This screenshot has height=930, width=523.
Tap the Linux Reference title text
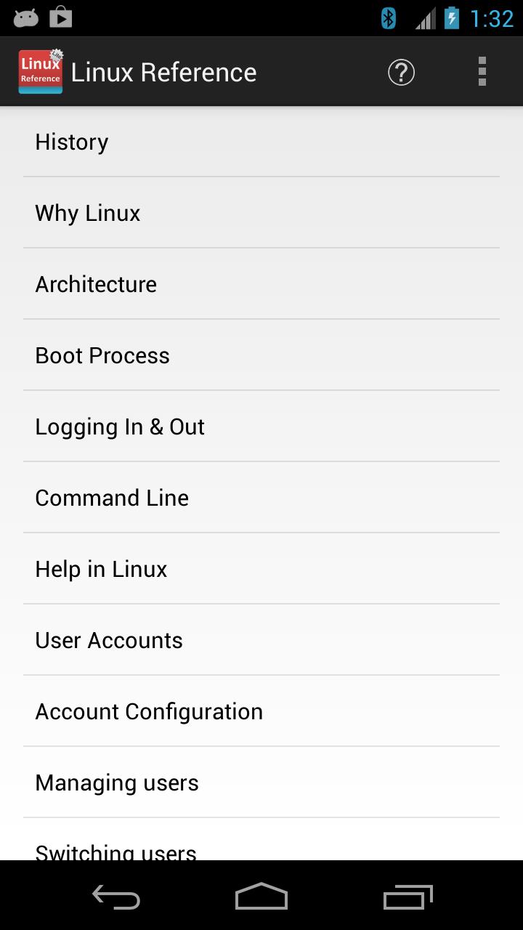(163, 72)
